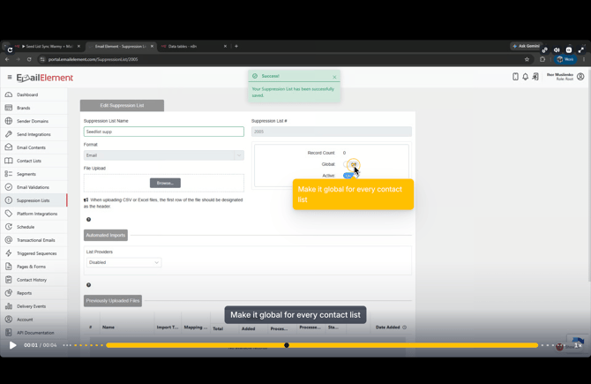Open the Work profile button
The height and width of the screenshot is (384, 591).
click(565, 59)
